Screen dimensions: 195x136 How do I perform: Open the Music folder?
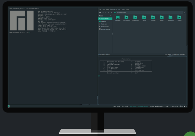point(144,18)
